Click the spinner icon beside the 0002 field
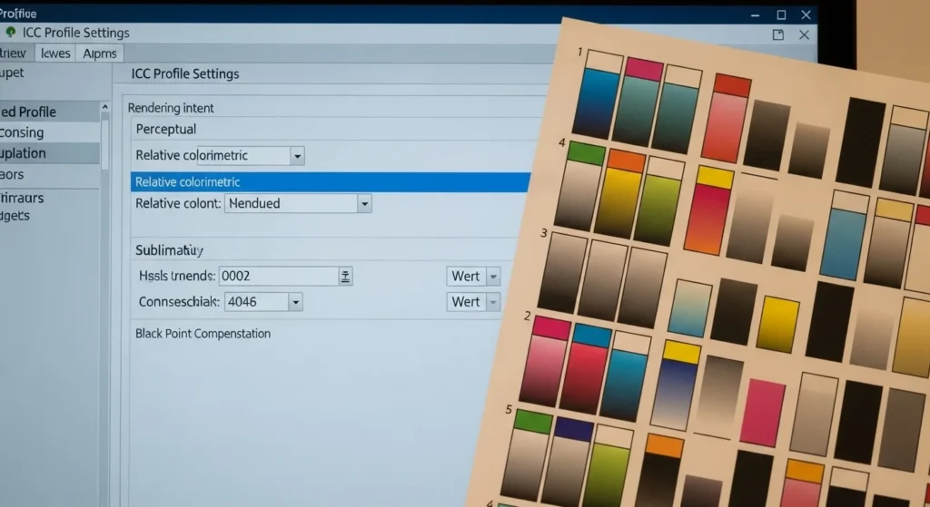This screenshot has width=930, height=507. tap(345, 277)
